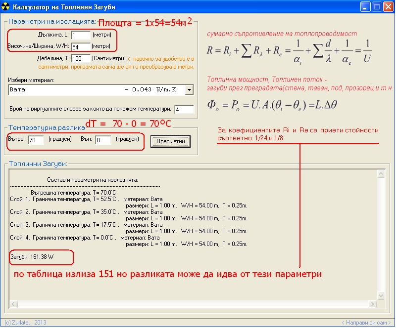Click the (c) Zurlata, 2013 label
The height and width of the screenshot is (328, 397).
25,323
